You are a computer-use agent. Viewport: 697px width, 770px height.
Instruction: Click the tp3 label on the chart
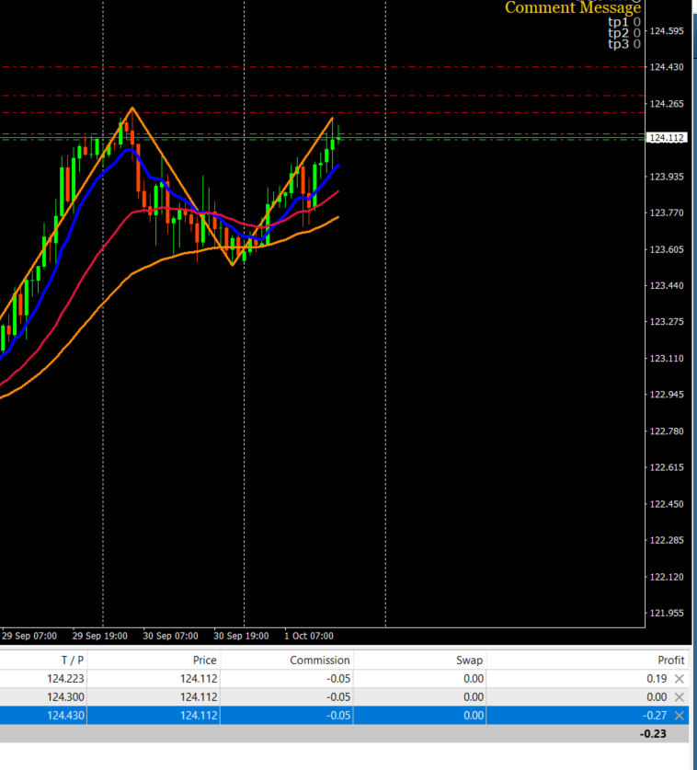click(618, 44)
